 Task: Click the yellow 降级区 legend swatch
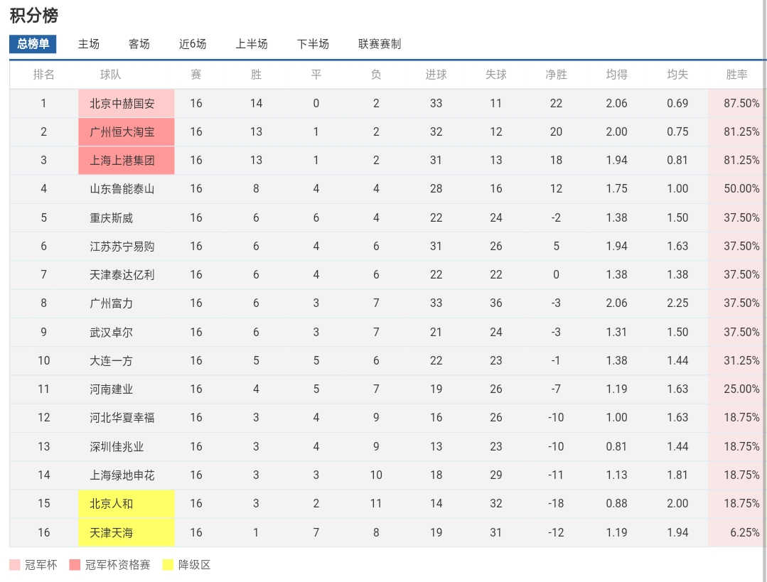pos(168,565)
